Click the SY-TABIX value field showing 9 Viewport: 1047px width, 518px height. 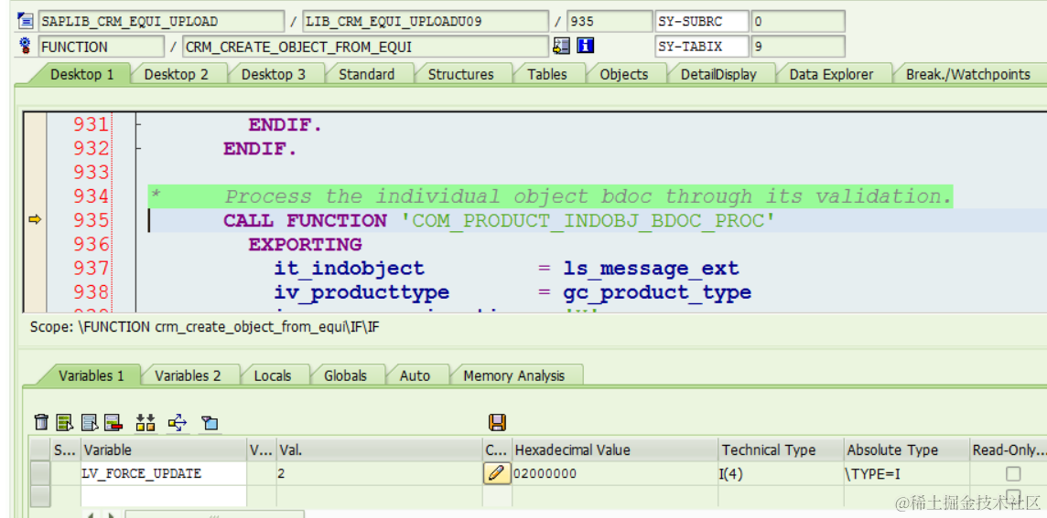tap(798, 47)
